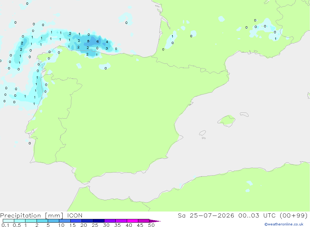Click the '15' legend scale label
Viewport: 310px width, 227px height.
coord(73,225)
